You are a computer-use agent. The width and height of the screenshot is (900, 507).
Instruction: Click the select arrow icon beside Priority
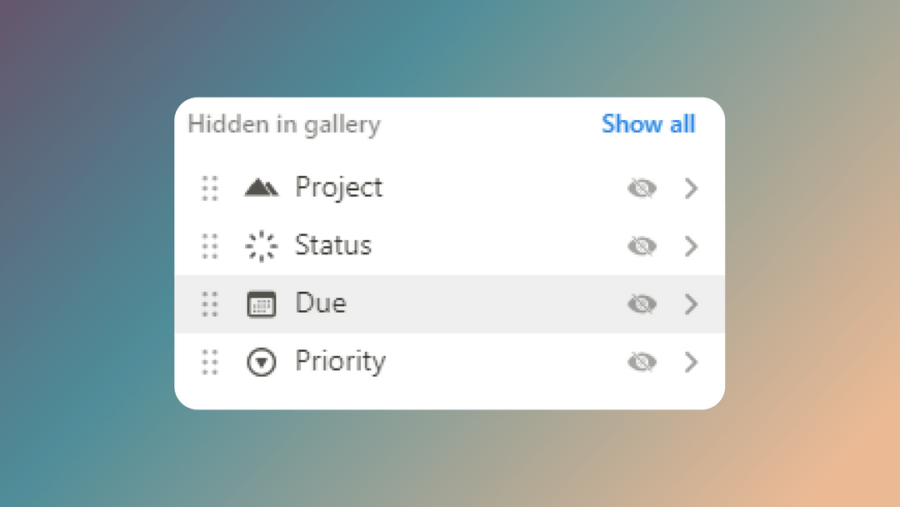point(261,362)
